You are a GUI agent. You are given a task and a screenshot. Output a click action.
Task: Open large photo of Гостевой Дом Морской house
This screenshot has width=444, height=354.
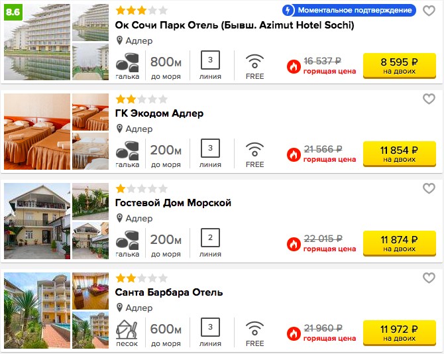point(37,221)
